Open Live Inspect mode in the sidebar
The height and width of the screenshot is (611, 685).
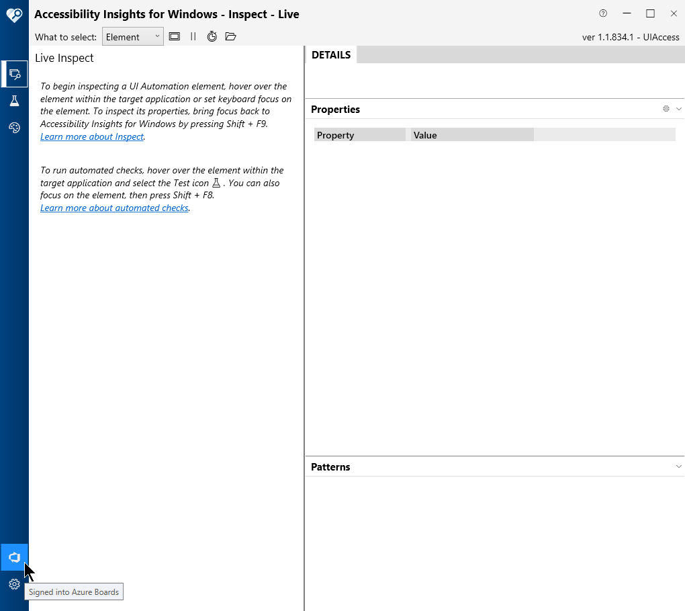click(x=14, y=74)
